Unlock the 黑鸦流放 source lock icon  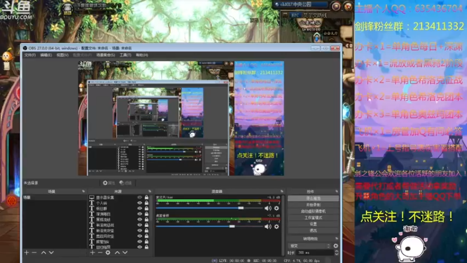coord(147,219)
